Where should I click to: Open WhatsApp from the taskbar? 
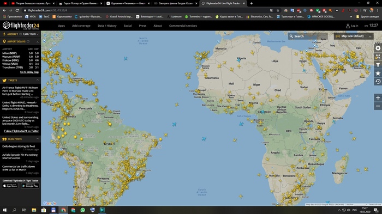[x=82, y=210]
